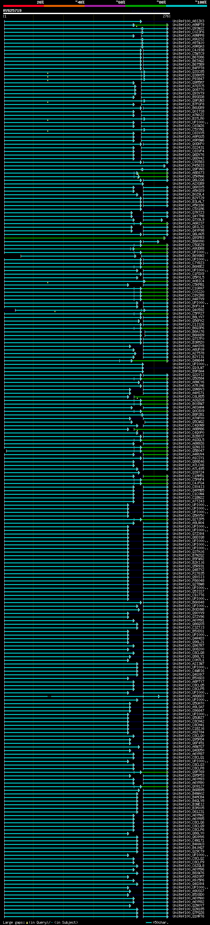The height and width of the screenshot is (925, 210).
Task: Select the UniRef100_A0BIC4 label
Action: pos(188,281)
